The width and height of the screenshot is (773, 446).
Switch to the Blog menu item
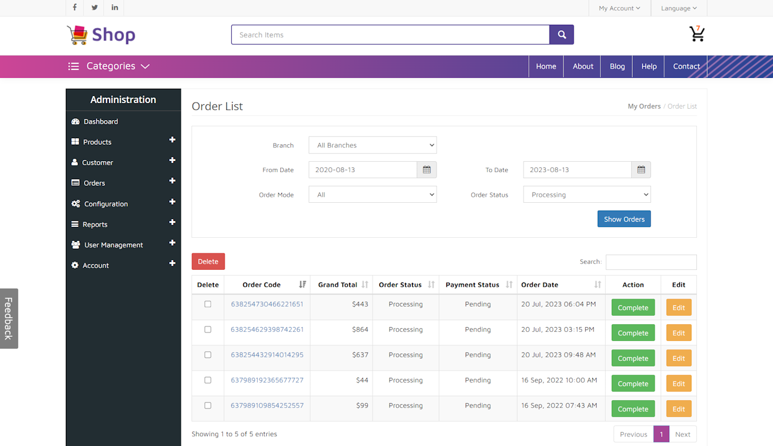point(617,66)
